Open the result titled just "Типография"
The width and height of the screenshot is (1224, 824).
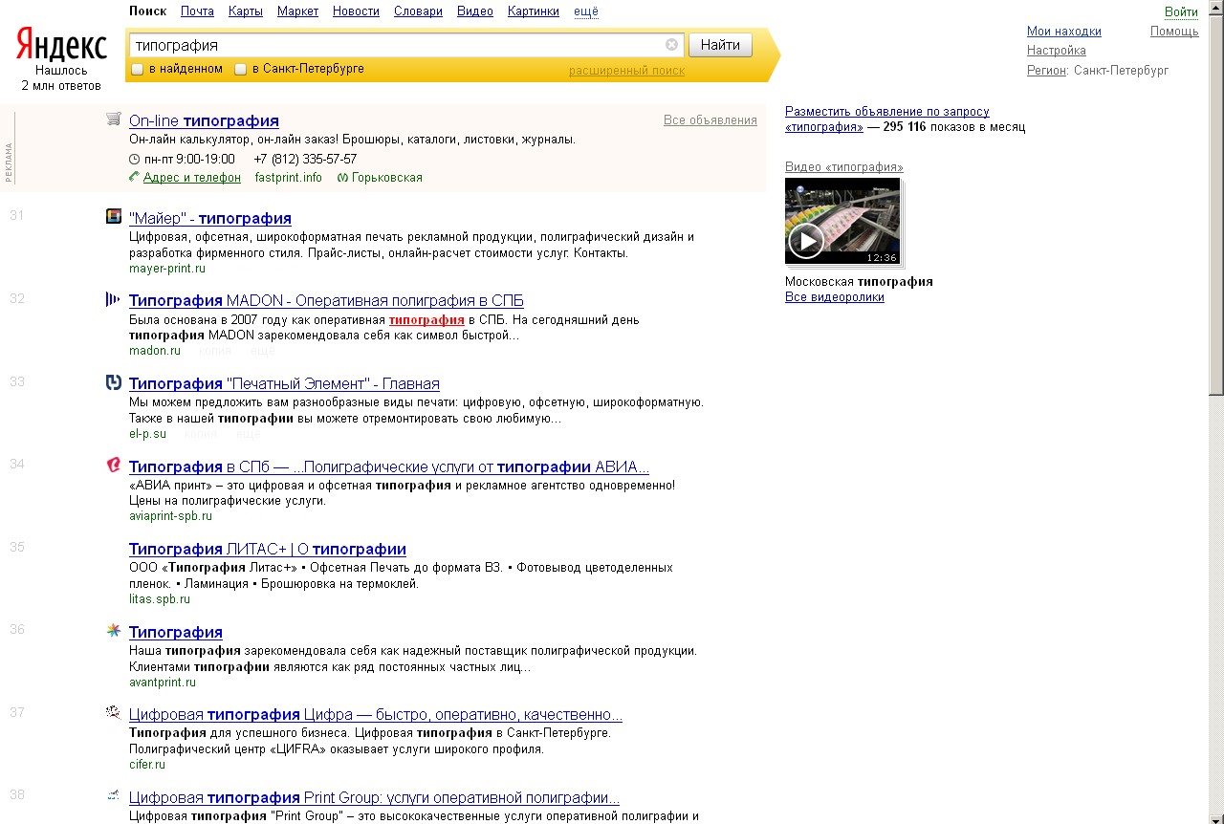click(x=176, y=633)
